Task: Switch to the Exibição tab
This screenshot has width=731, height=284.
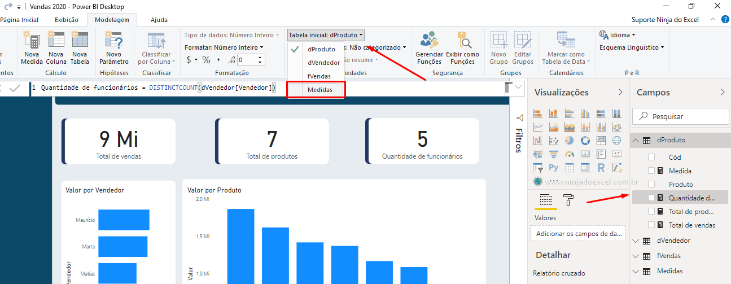Action: [x=67, y=20]
